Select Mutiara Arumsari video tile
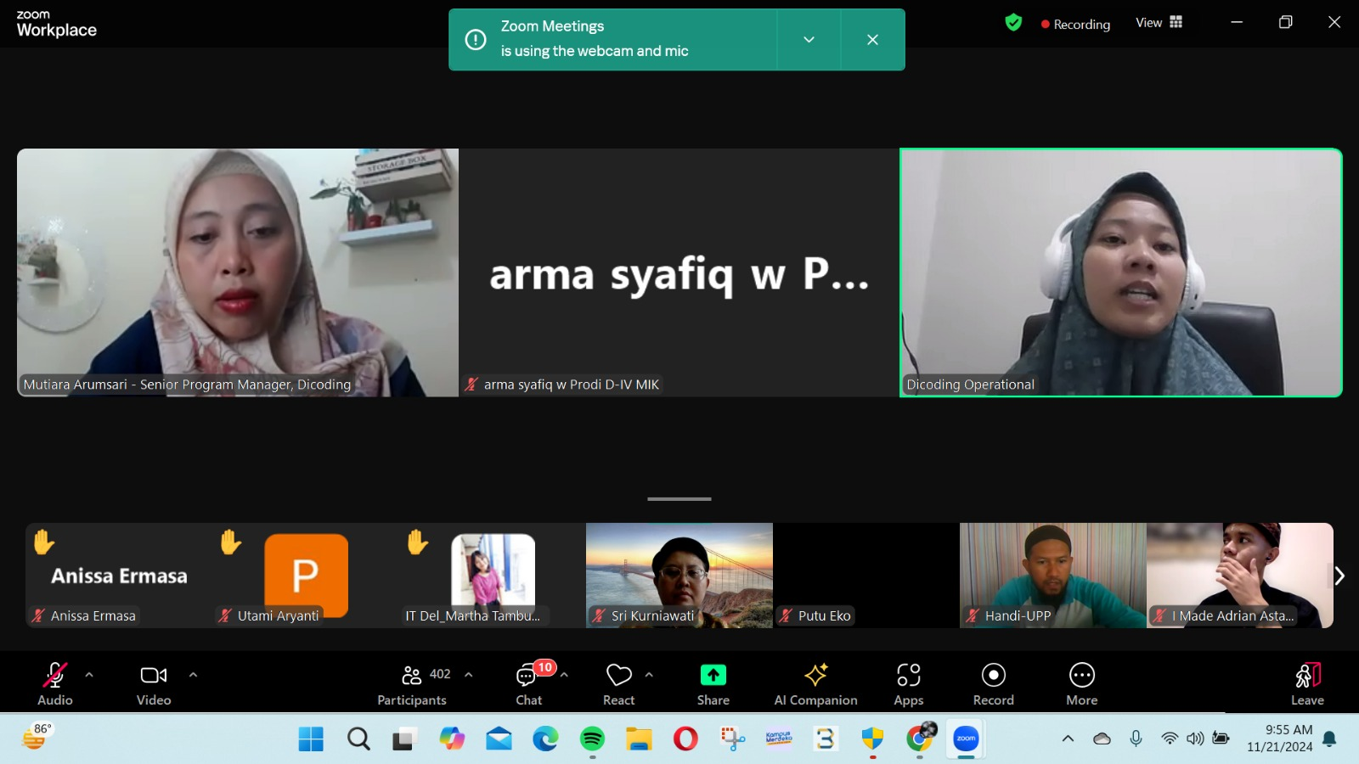This screenshot has width=1359, height=764. tap(238, 272)
